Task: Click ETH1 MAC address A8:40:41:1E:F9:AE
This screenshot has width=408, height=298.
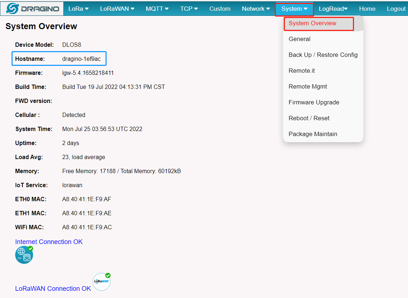Action: pyautogui.click(x=87, y=213)
